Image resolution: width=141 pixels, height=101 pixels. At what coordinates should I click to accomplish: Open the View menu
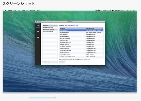(23, 11)
